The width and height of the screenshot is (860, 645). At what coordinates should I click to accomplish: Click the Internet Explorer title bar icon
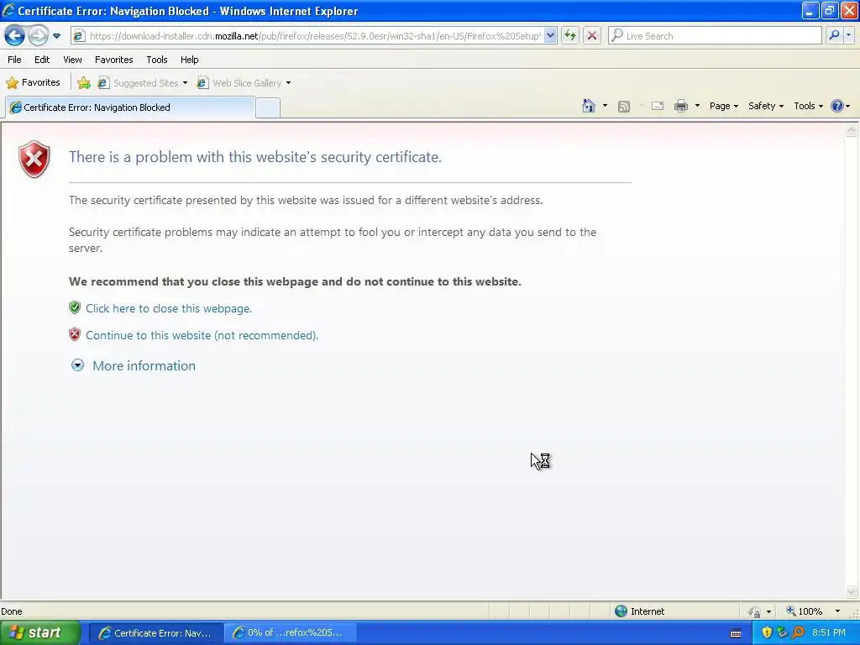point(8,10)
